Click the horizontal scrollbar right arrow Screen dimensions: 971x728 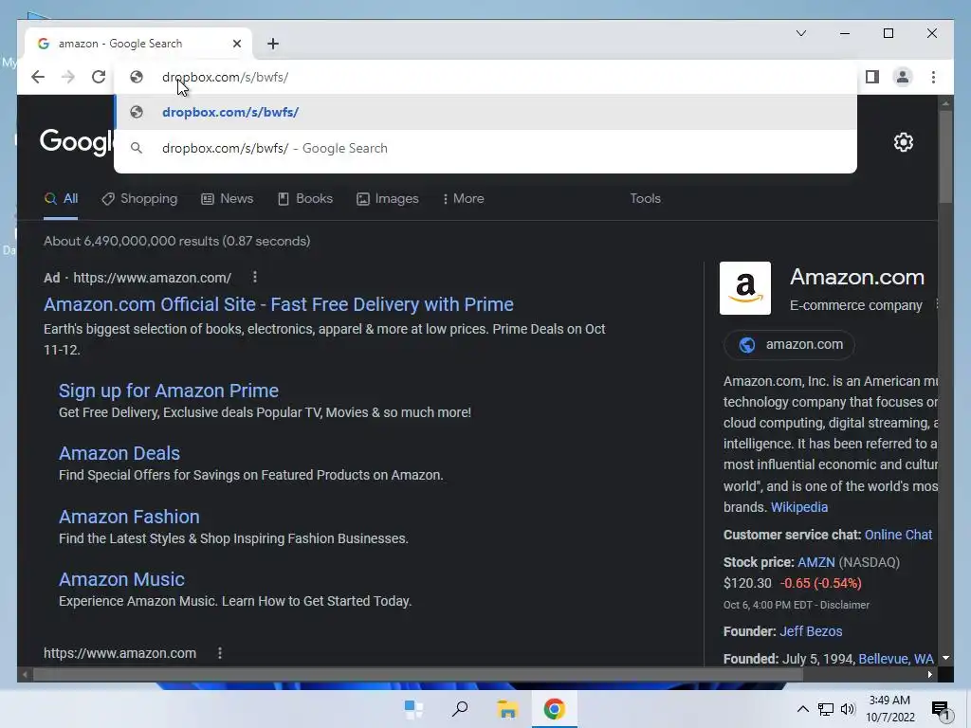pyautogui.click(x=930, y=674)
